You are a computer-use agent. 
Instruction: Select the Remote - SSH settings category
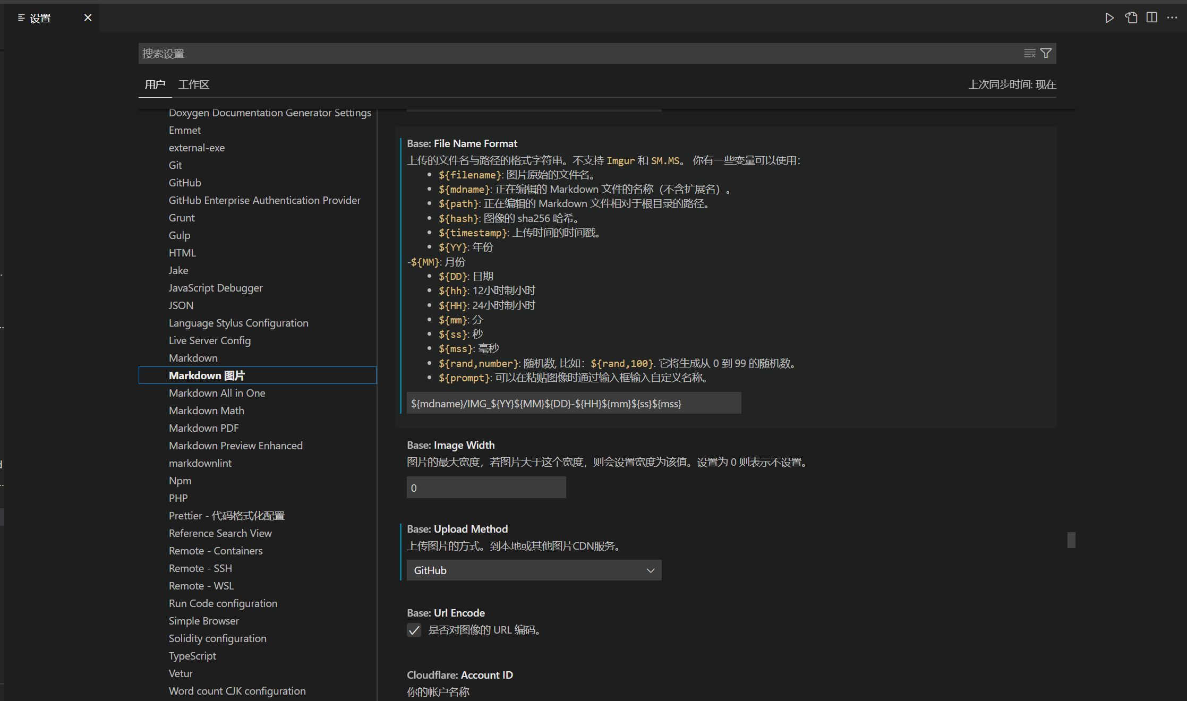click(200, 568)
